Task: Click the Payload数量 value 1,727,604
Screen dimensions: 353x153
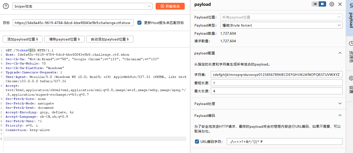Action: pyautogui.click(x=228, y=33)
